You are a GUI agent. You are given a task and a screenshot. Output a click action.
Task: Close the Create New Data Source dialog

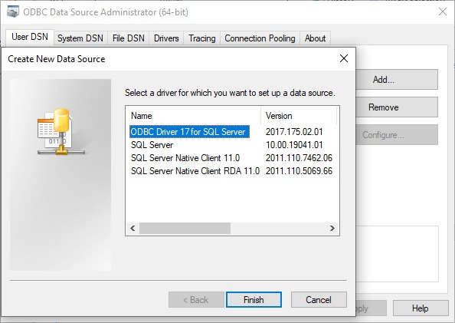[x=344, y=58]
